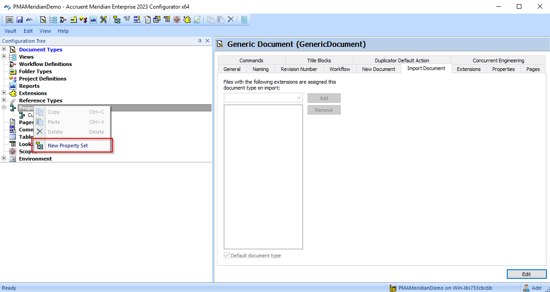Click the workflow definition toolbar icon
Screen dimensions: 550x292
pos(63,20)
